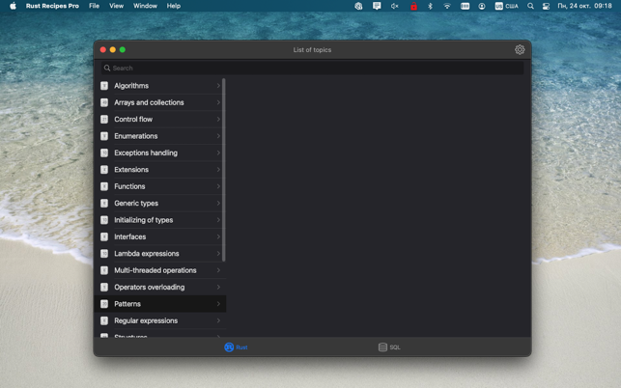Click the Rust crab tab icon

[x=229, y=347]
